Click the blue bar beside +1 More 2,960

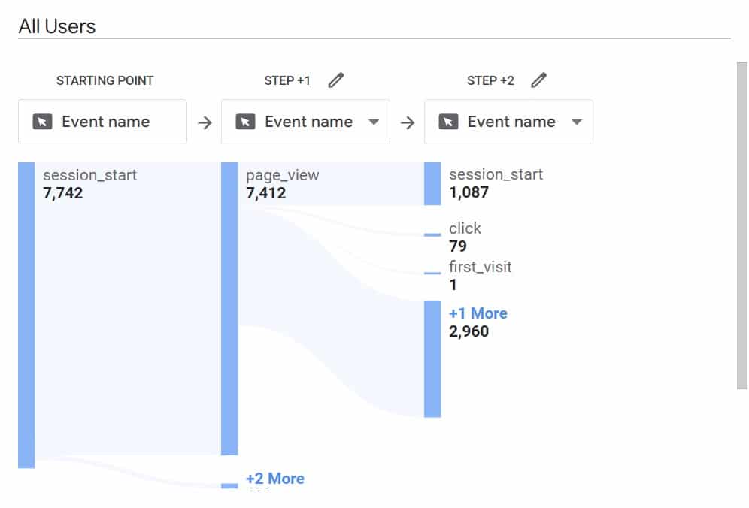click(x=432, y=359)
